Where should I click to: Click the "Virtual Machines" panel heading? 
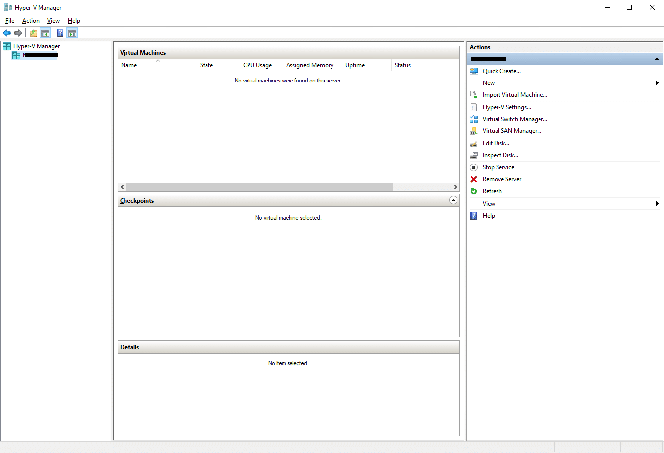[x=143, y=53]
